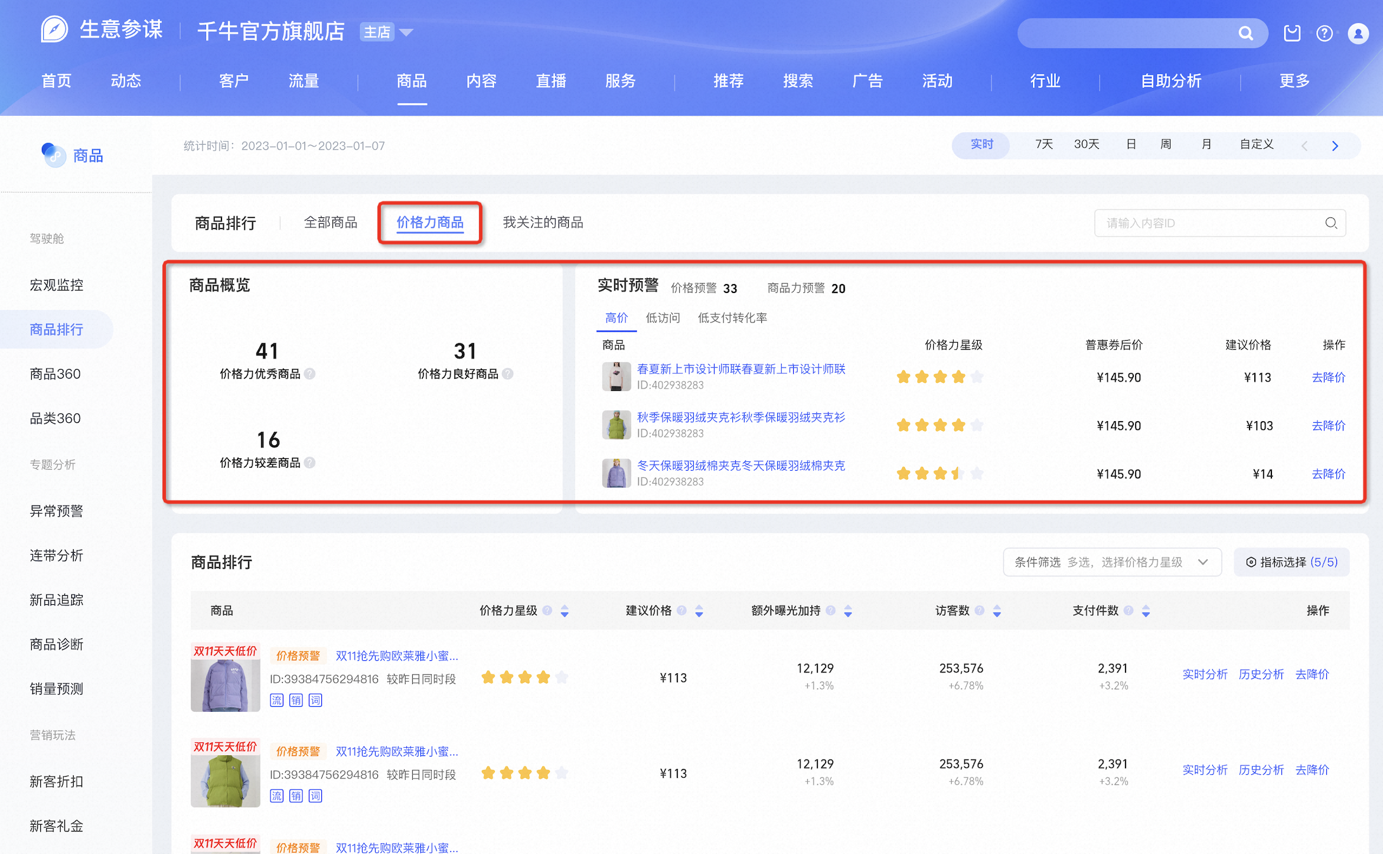Click the 请输入内容ID search field
The image size is (1383, 854).
click(1220, 223)
